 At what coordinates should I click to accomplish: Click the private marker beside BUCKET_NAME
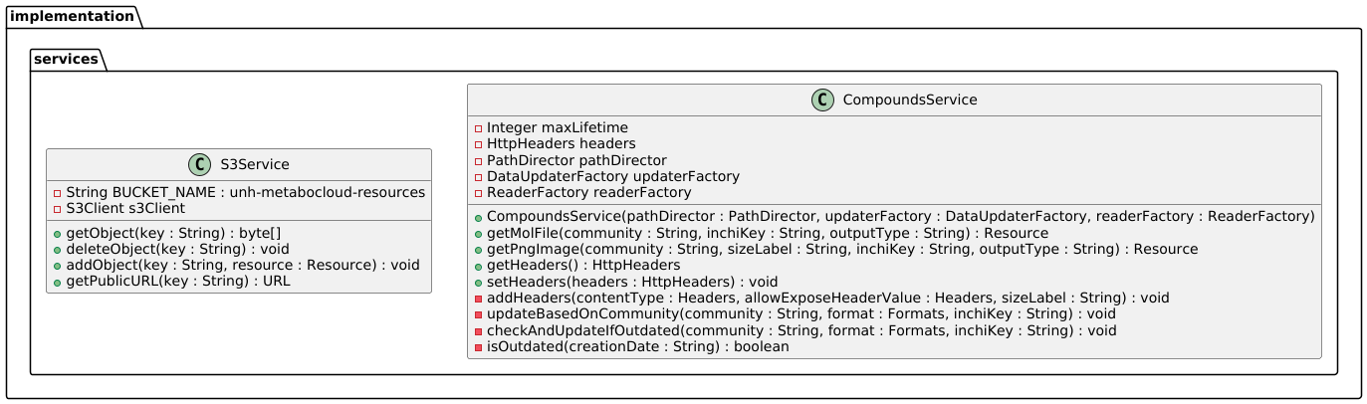57,192
